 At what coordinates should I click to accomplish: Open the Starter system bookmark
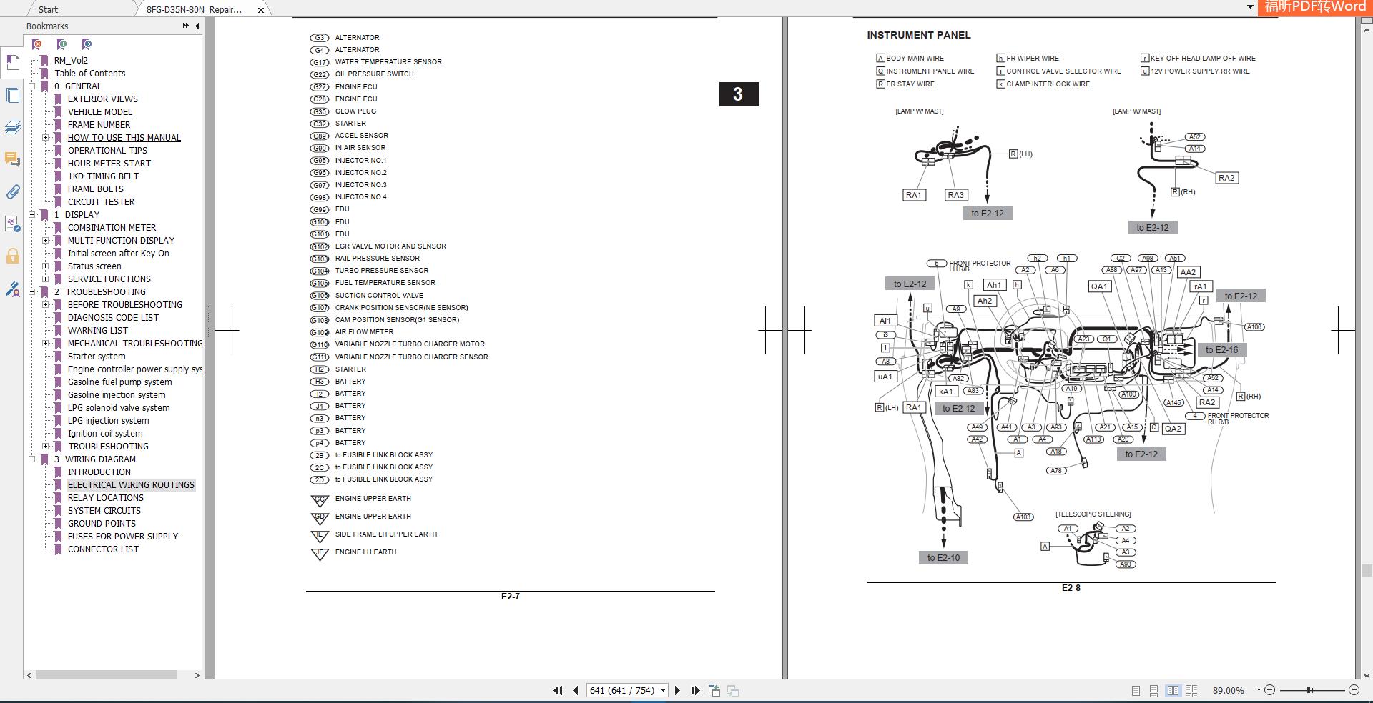(x=97, y=356)
